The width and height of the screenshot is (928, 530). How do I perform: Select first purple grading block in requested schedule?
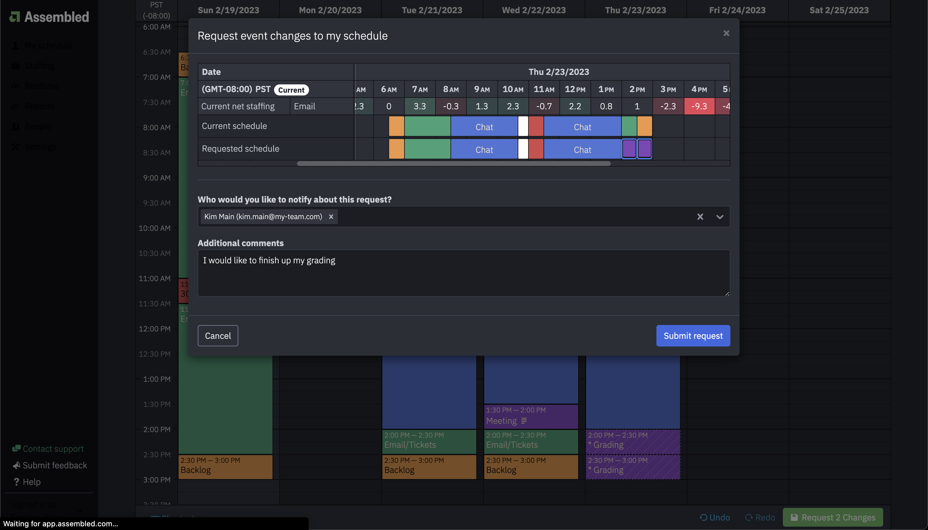pos(629,149)
